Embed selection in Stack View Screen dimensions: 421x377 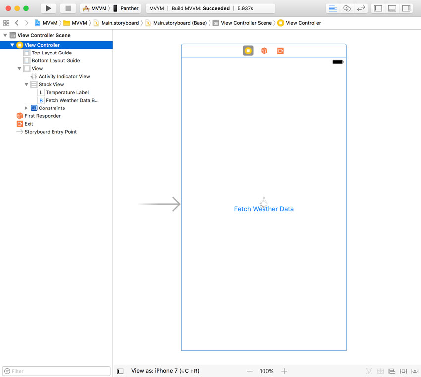point(380,371)
